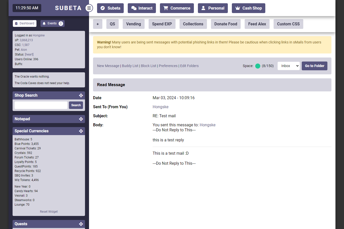344x229 pixels.
Task: Click the move icon on Special Currencies widget
Action: point(81,131)
